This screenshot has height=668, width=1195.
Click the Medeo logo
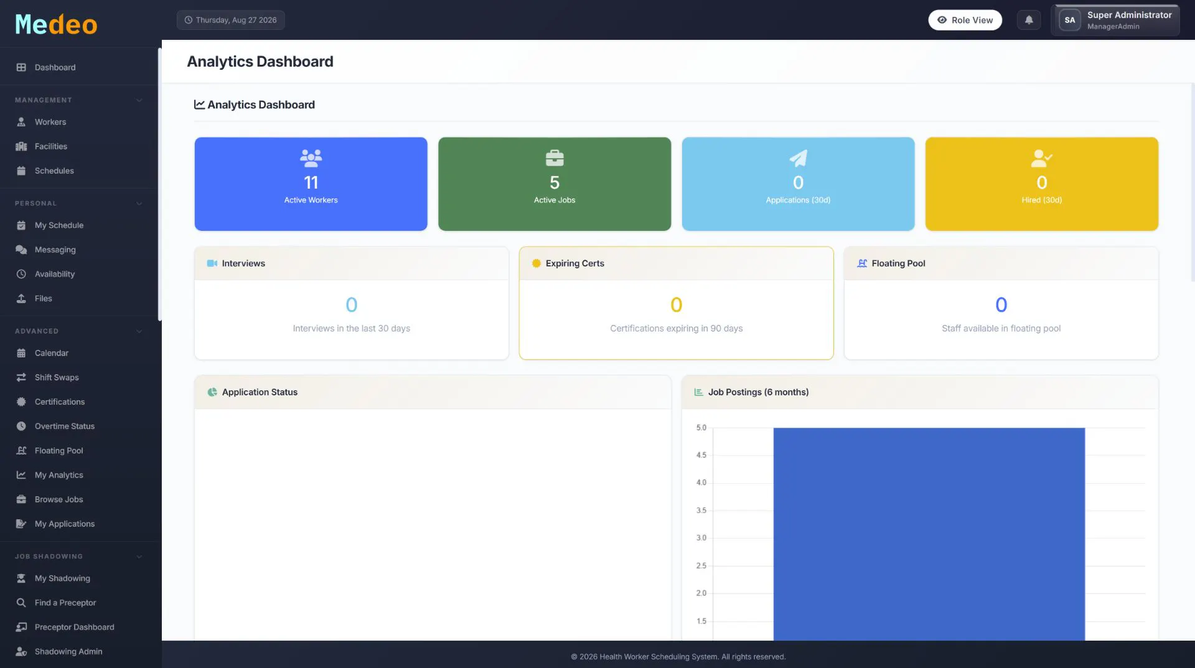(56, 24)
